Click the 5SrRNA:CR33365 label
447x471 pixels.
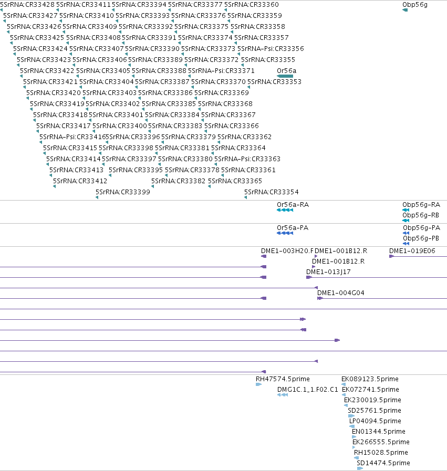click(x=235, y=182)
